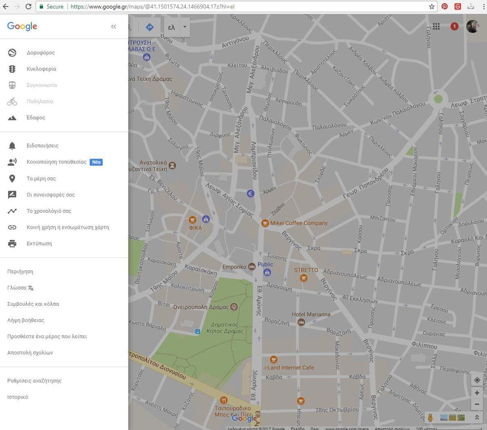Click the red notification badge
The width and height of the screenshot is (487, 430).
point(454,27)
